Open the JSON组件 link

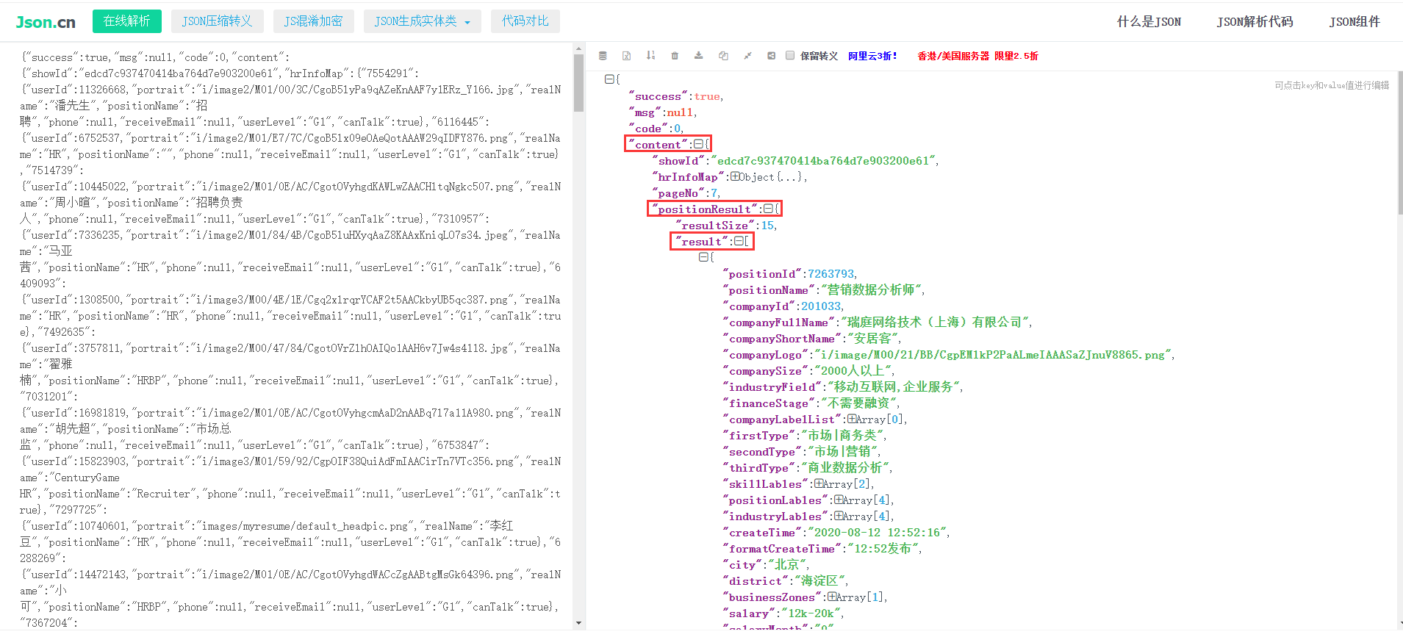[1354, 22]
